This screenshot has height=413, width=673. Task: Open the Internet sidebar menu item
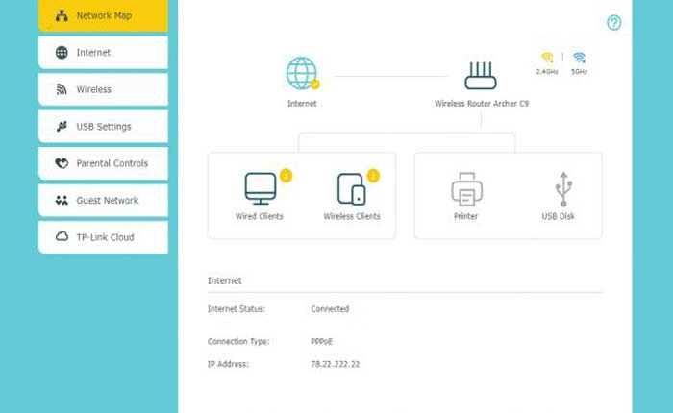(x=103, y=52)
